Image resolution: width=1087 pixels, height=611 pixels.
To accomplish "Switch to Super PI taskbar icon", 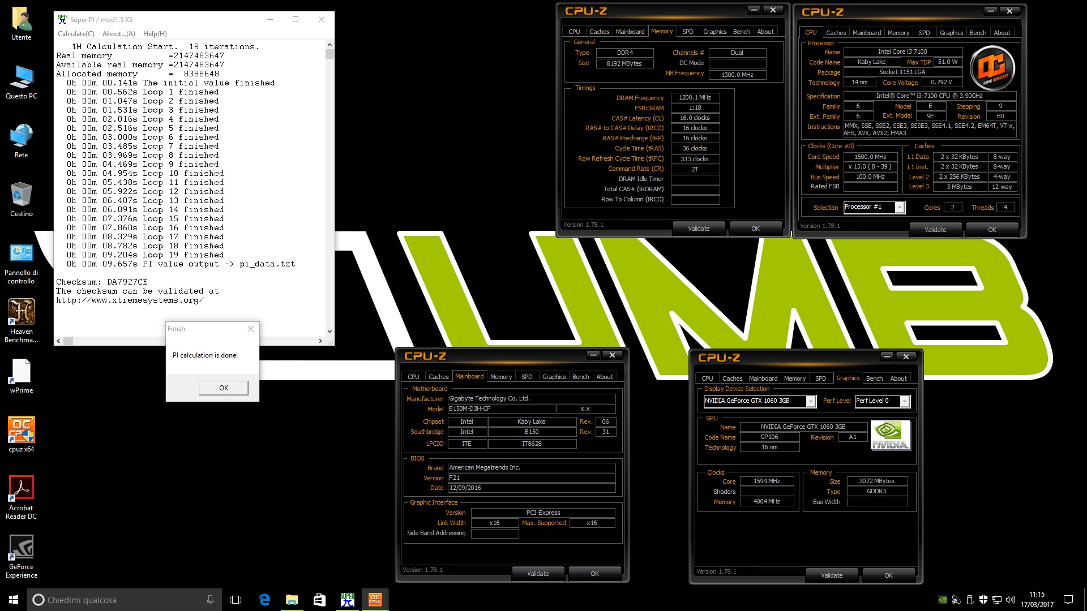I will click(x=347, y=600).
